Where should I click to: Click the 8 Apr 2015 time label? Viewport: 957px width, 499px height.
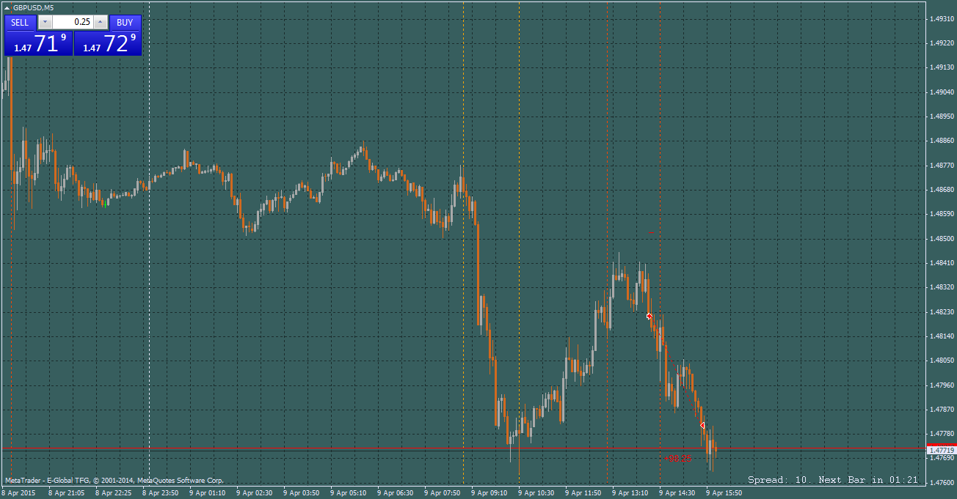tap(19, 493)
